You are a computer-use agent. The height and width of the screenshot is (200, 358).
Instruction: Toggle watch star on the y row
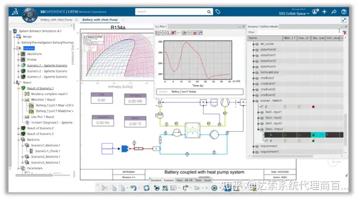285,106
